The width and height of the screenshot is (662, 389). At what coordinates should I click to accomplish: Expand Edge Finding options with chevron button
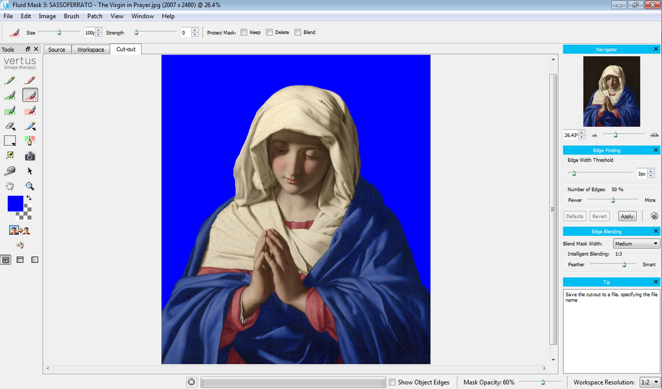pos(654,216)
